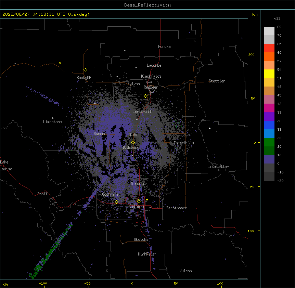Click the yellow station marker below RedDeer
This screenshot has height=288, width=295.
(x=146, y=96)
